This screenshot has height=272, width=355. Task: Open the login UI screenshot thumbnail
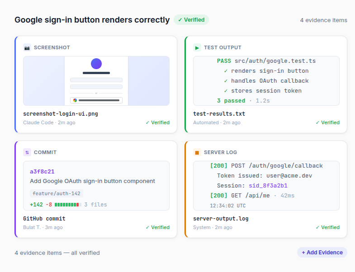pyautogui.click(x=96, y=81)
